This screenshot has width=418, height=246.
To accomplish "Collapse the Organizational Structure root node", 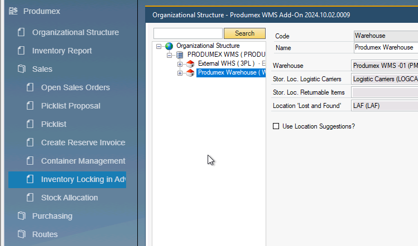I will (x=158, y=46).
